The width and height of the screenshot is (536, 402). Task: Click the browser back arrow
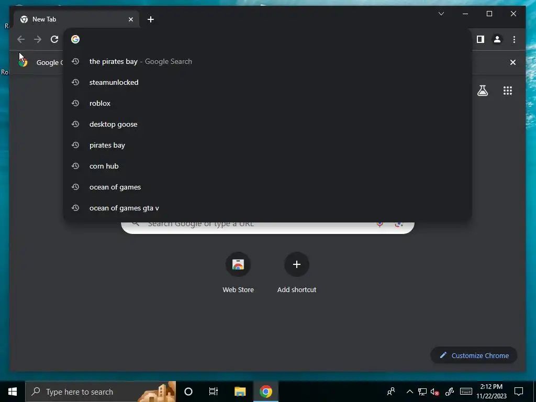click(x=21, y=39)
